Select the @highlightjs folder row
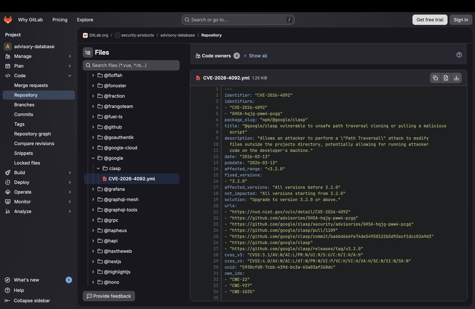The image size is (475, 309). click(x=132, y=272)
